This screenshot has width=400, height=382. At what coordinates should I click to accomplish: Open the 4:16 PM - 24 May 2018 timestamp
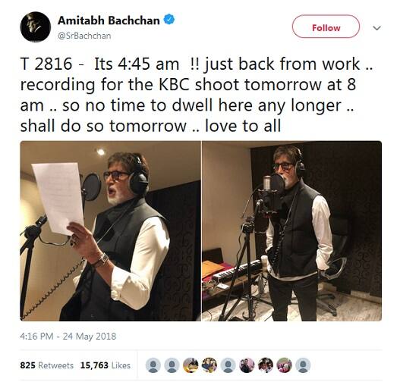pyautogui.click(x=68, y=337)
